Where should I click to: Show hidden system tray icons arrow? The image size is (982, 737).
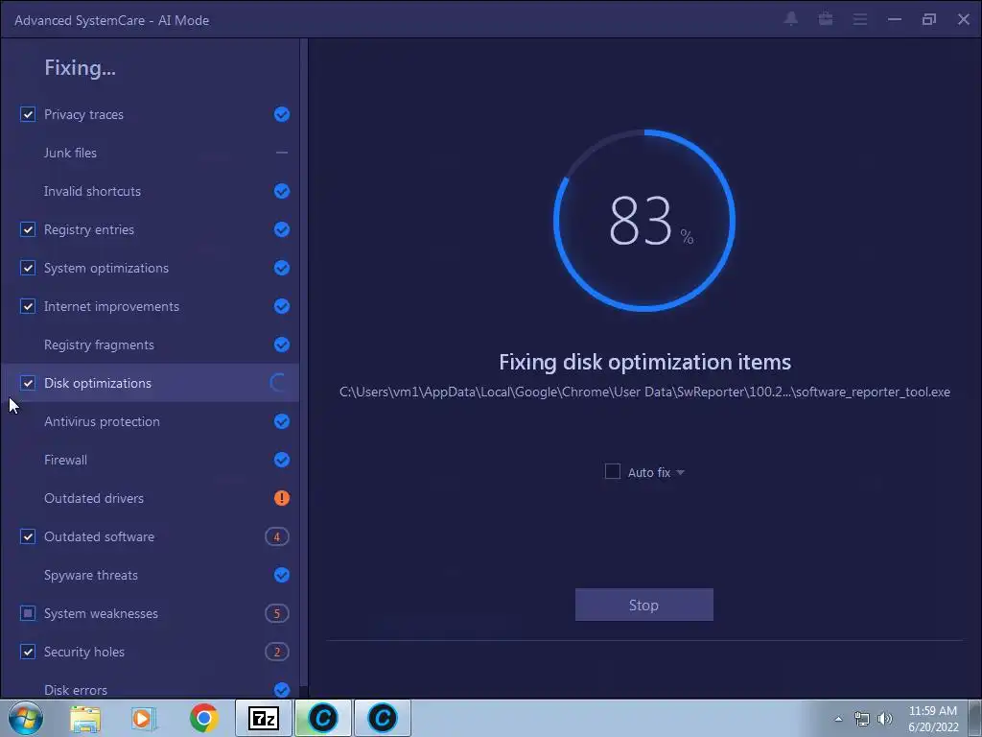click(x=838, y=719)
